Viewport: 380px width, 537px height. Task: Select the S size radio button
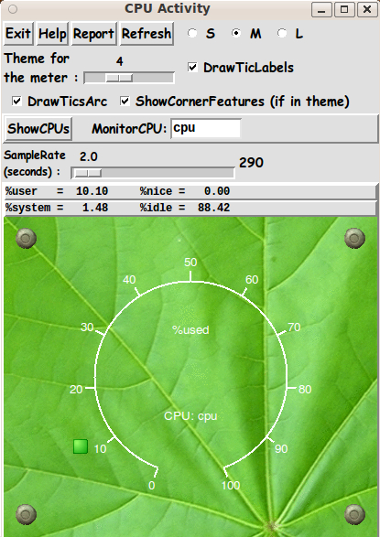tap(192, 33)
